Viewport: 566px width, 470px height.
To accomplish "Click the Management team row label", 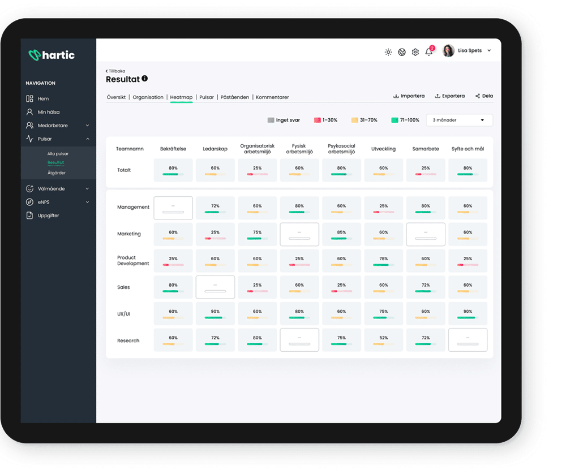I will coord(133,207).
